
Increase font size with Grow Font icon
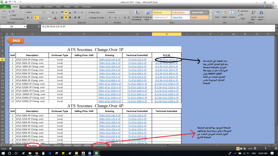pos(53,12)
